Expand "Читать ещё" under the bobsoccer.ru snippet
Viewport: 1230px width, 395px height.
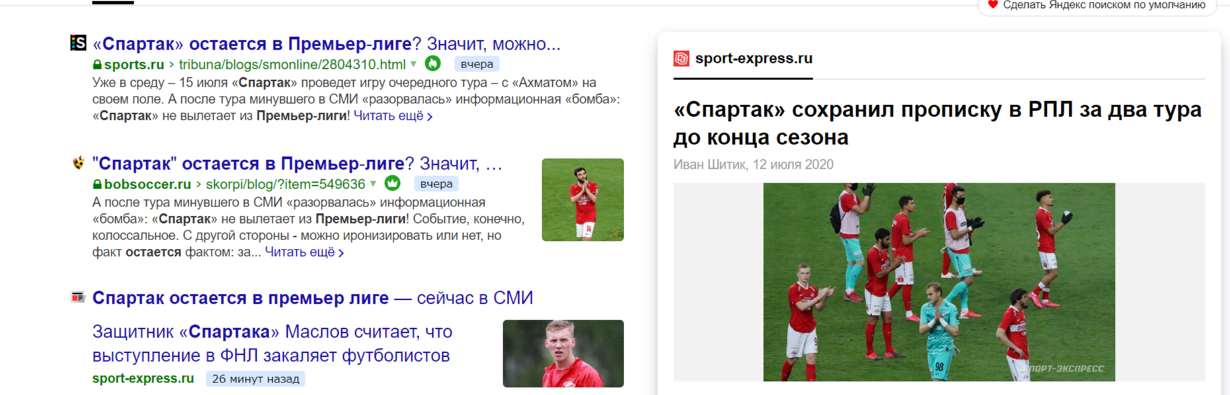(304, 252)
